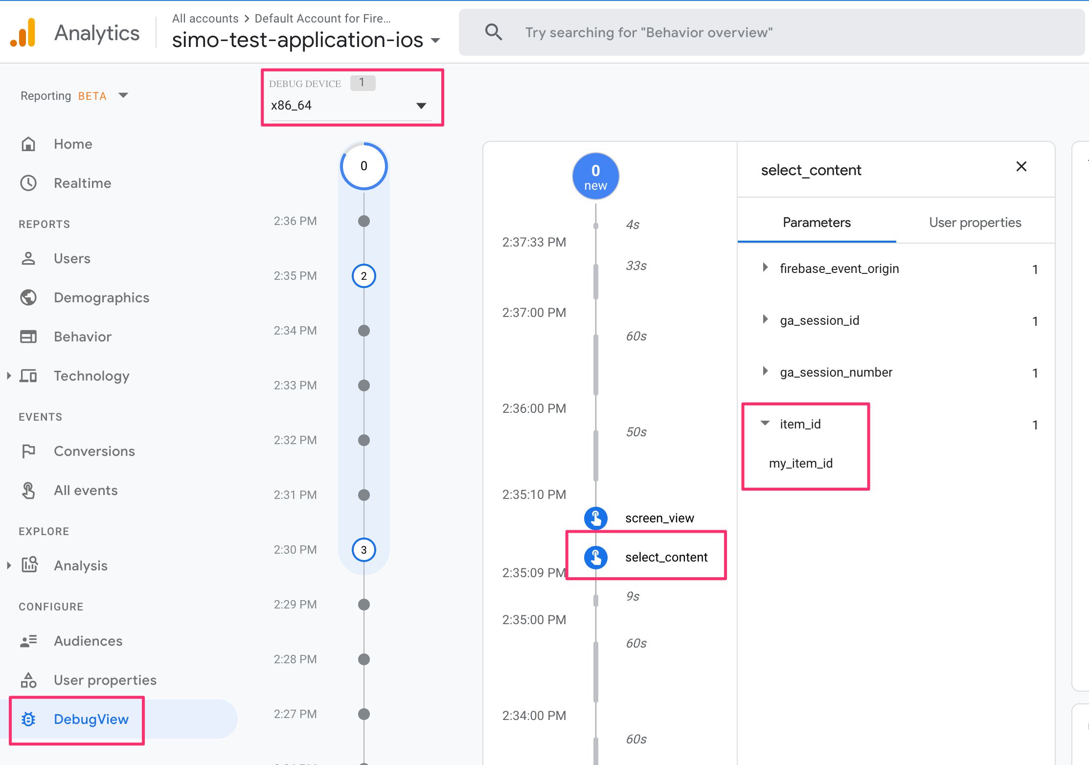
Task: Open All events page
Action: pyautogui.click(x=86, y=490)
